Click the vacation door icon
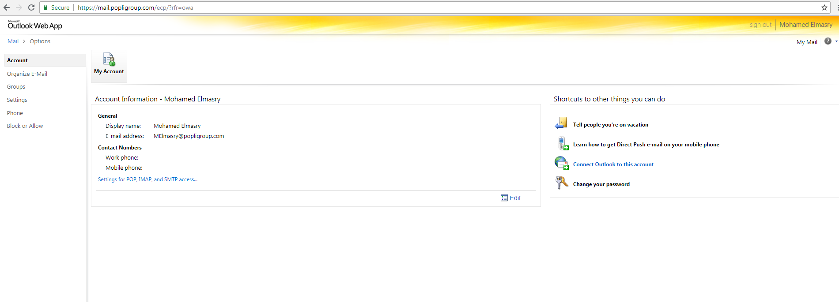 pyautogui.click(x=561, y=124)
